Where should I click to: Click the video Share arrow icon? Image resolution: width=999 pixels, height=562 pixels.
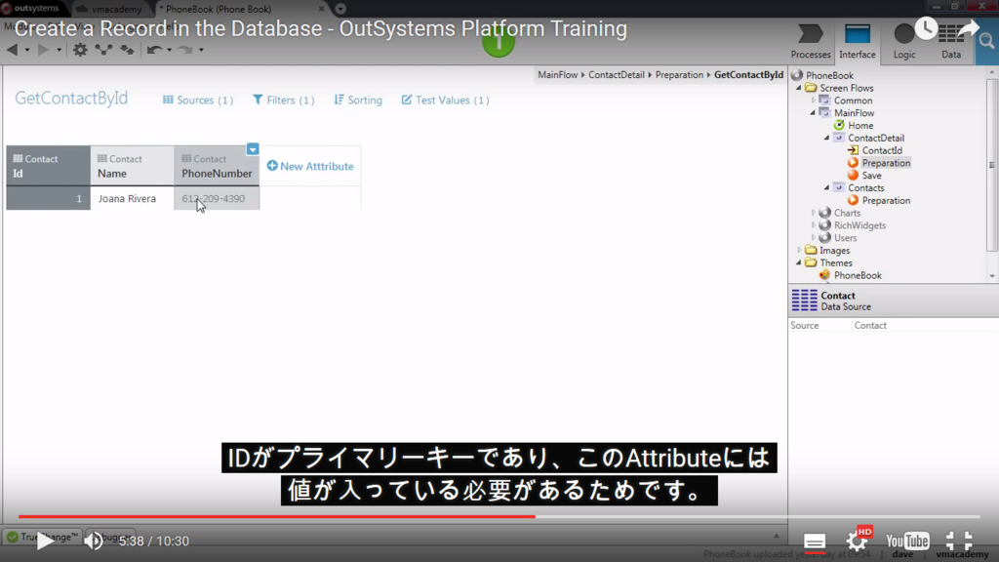[x=968, y=28]
